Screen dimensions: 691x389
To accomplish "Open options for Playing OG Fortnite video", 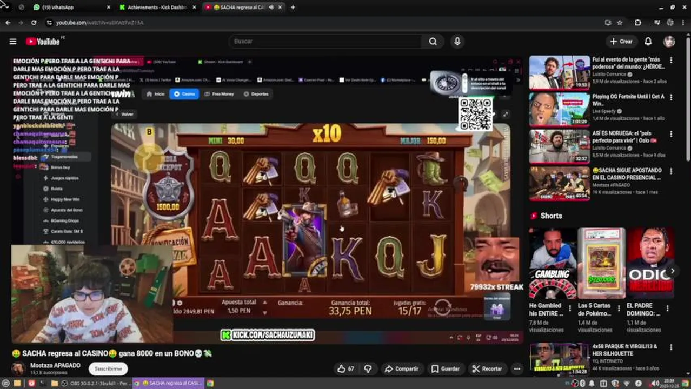I will (671, 97).
